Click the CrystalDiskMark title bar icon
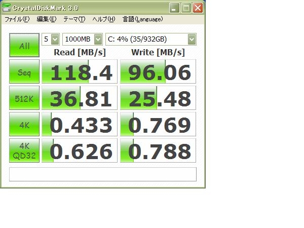 pyautogui.click(x=6, y=8)
